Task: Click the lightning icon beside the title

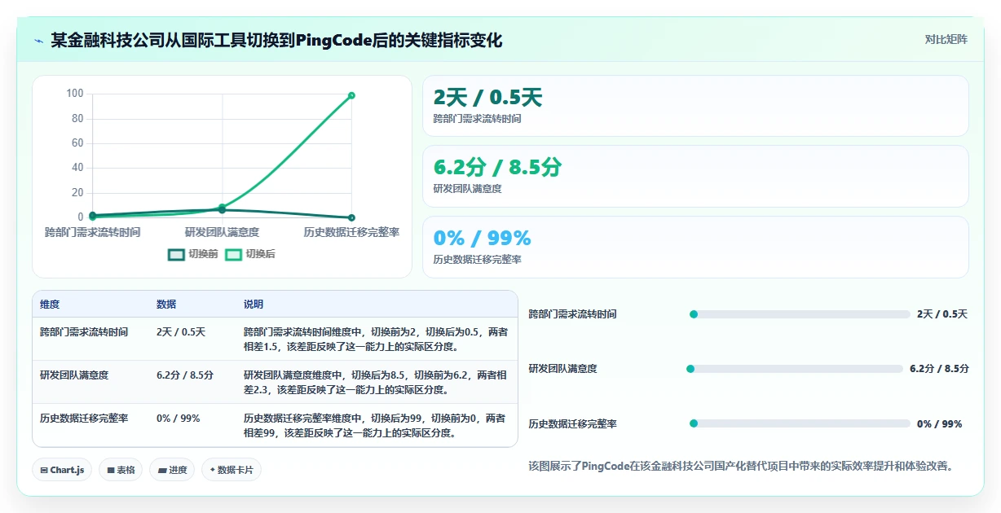Action: point(38,41)
